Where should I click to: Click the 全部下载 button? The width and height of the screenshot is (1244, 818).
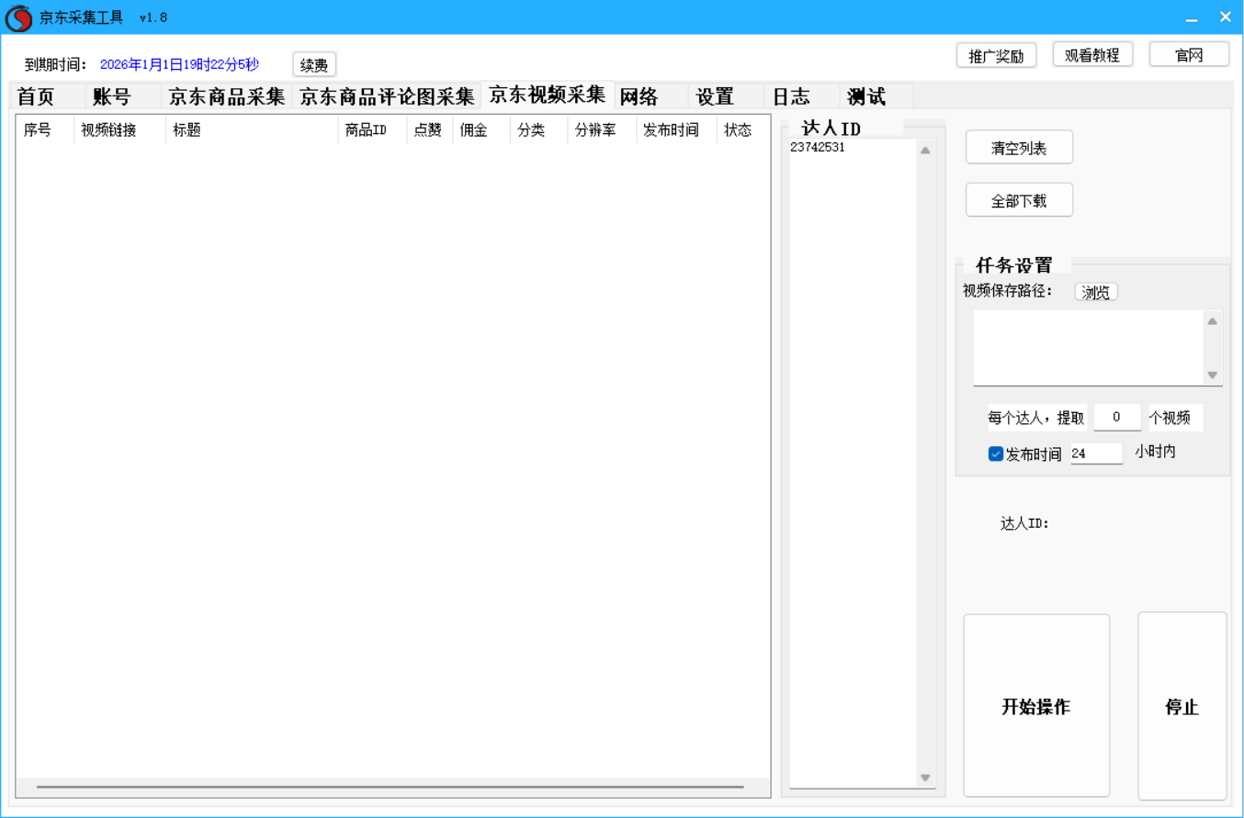click(1019, 200)
